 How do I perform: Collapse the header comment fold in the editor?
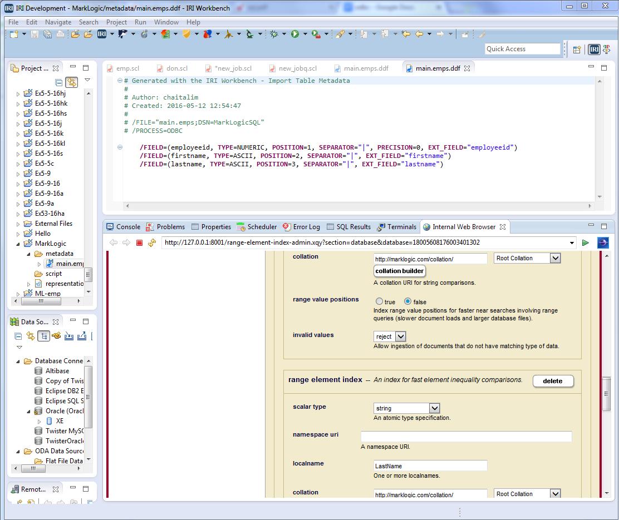coord(120,81)
